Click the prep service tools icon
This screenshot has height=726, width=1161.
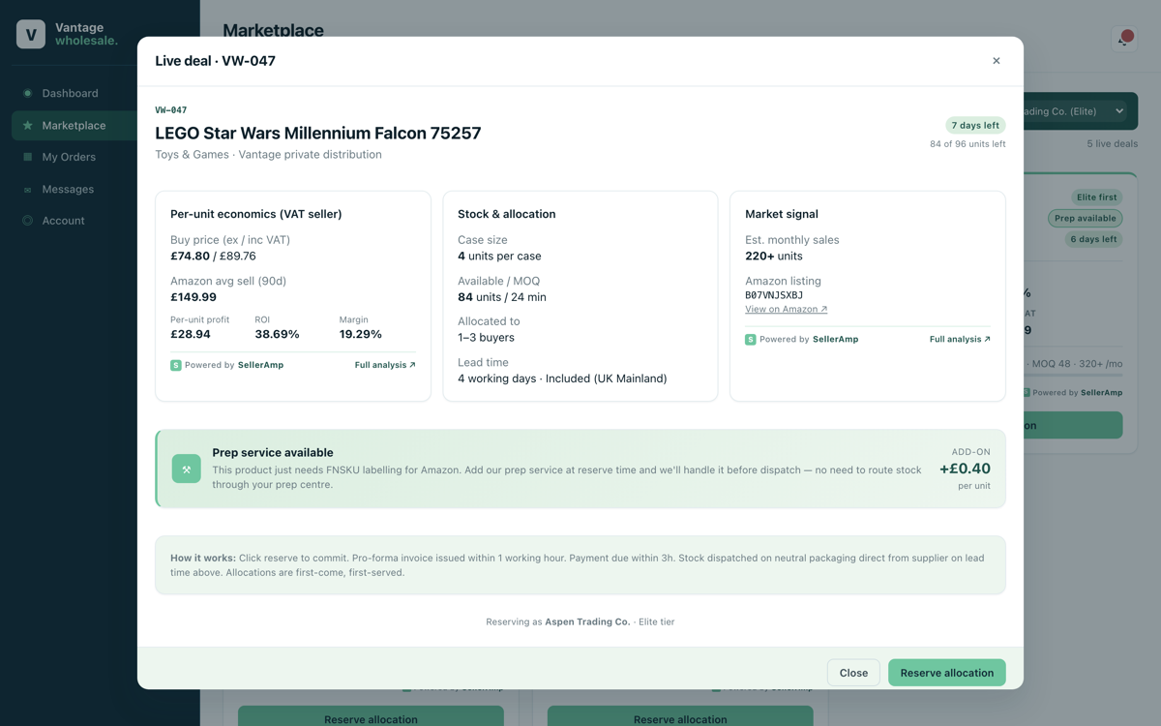pyautogui.click(x=187, y=469)
